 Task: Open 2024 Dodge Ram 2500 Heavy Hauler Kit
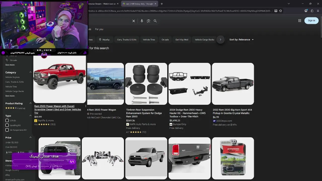coord(187,113)
